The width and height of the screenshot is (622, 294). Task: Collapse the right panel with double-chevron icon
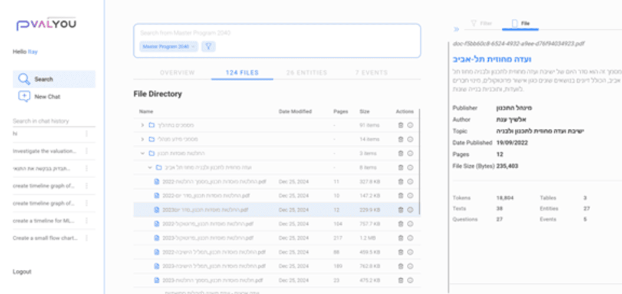pos(456,29)
